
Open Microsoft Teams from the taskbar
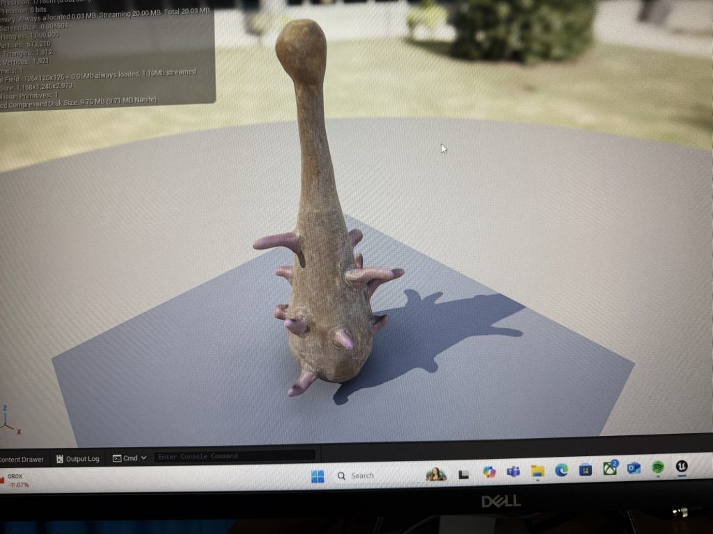point(513,472)
